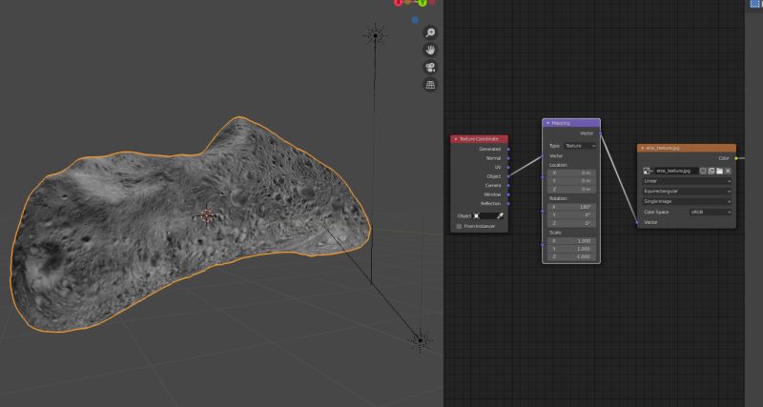Viewport: 763px width, 407px height.
Task: Click the Object output socket
Action: pyautogui.click(x=508, y=176)
